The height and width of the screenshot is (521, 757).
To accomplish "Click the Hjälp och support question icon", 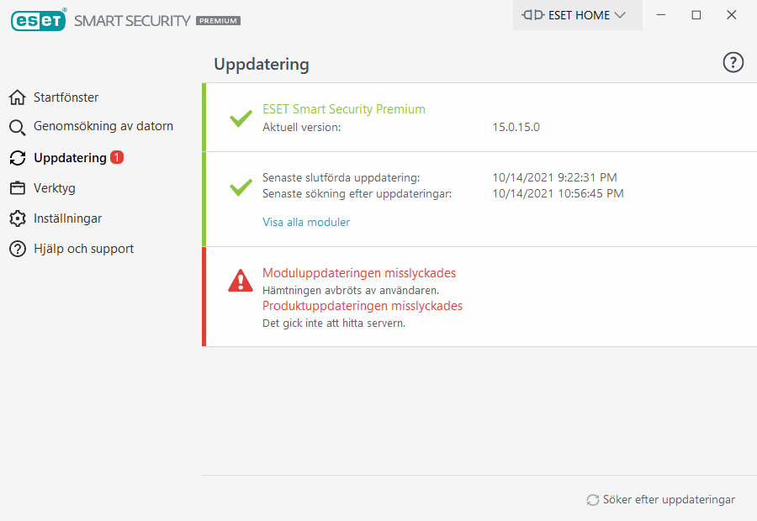I will click(x=18, y=249).
